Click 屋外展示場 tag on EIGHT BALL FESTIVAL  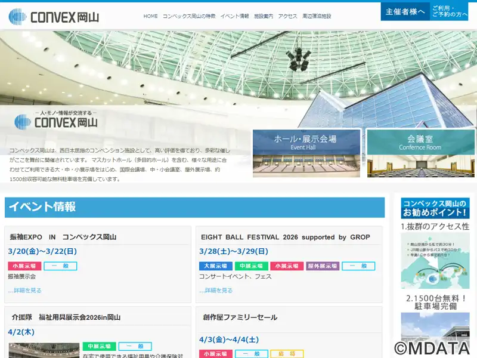(x=323, y=266)
